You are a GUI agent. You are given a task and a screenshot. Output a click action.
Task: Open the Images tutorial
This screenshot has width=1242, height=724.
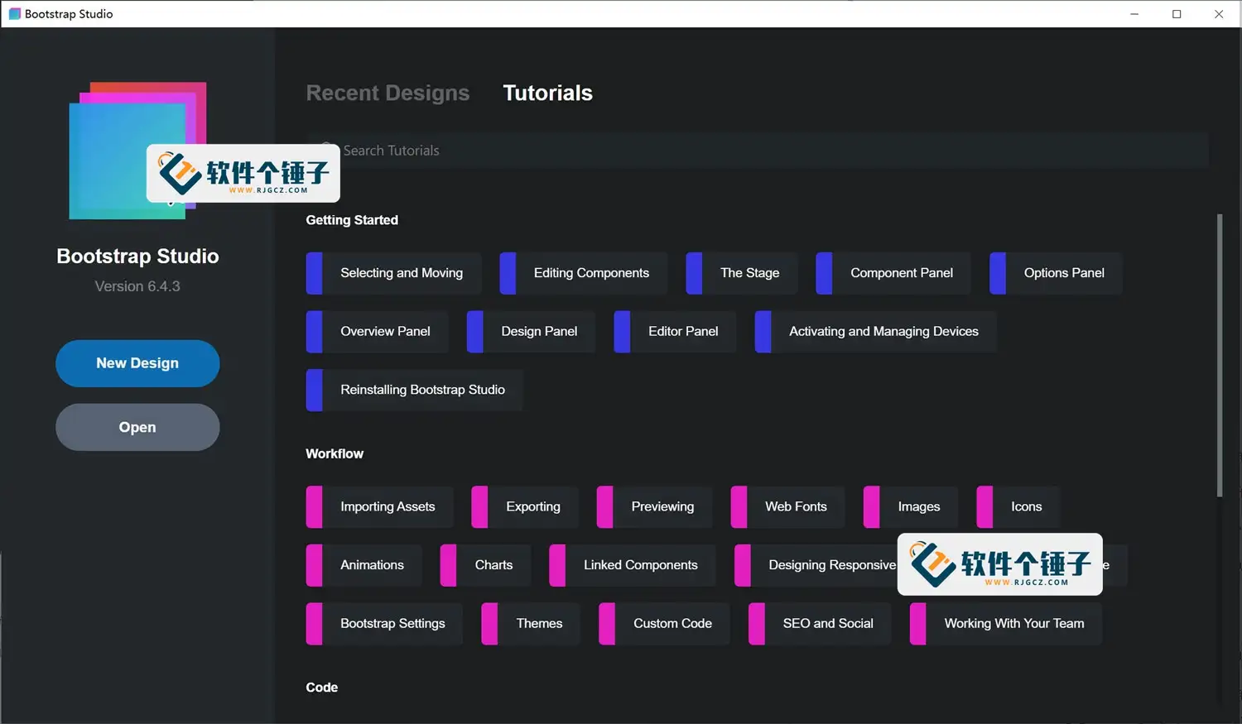[911, 506]
